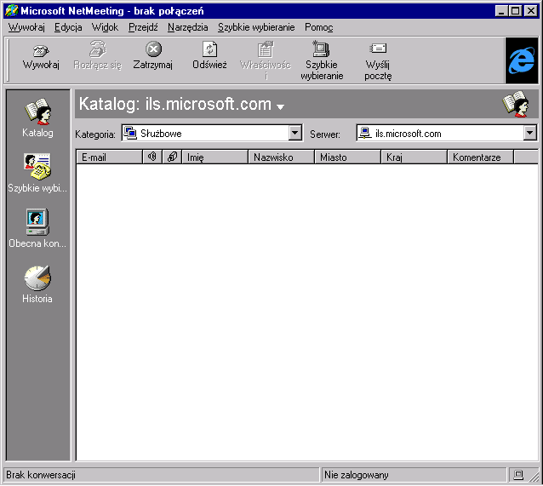This screenshot has width=543, height=486.
Task: Open Historia in the sidebar
Action: [37, 284]
